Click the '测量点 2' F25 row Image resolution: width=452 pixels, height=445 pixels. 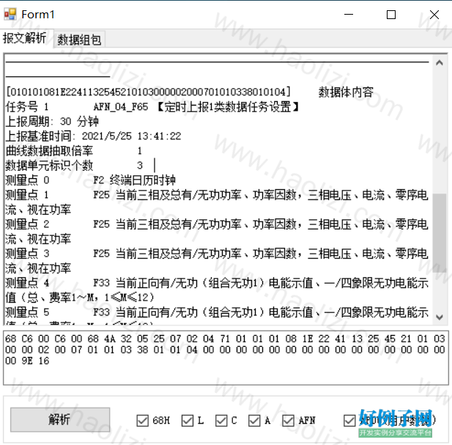[217, 232]
